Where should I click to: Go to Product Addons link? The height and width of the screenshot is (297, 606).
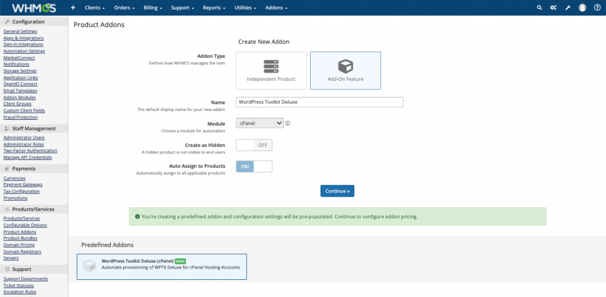point(20,232)
